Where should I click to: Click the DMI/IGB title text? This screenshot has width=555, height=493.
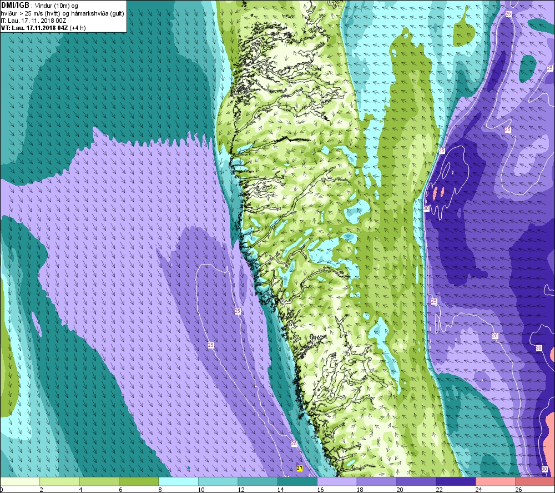pos(15,6)
